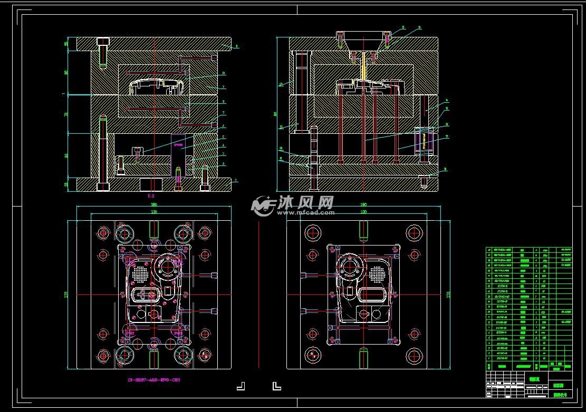
Task: Click the "280" dimension above the right plan view
Action: tap(363, 204)
